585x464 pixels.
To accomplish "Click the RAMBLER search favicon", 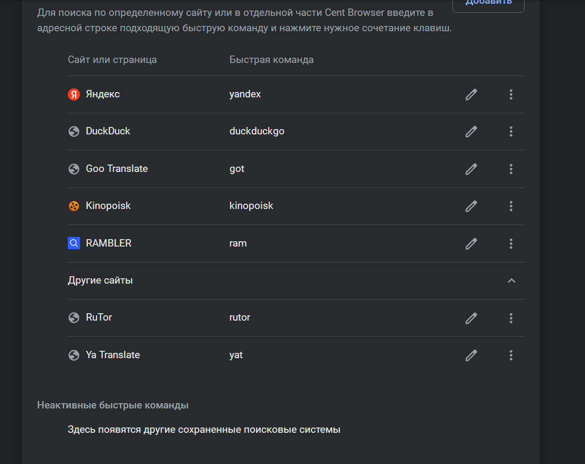I will click(x=74, y=243).
